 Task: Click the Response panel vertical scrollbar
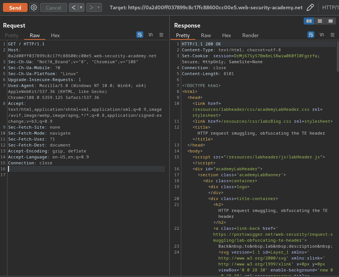(x=338, y=56)
